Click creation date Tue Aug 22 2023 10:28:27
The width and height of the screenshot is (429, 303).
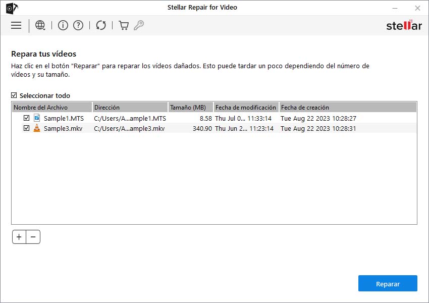click(x=318, y=118)
